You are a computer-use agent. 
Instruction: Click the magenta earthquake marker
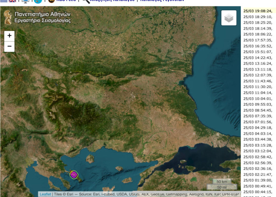click(74, 174)
